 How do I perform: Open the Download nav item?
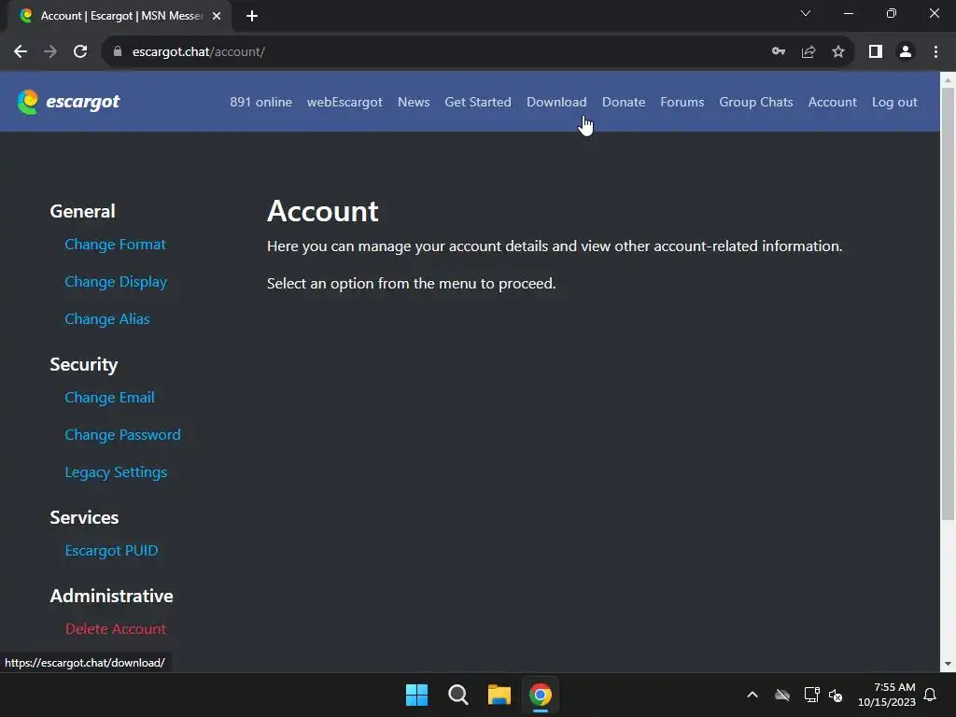[556, 102]
